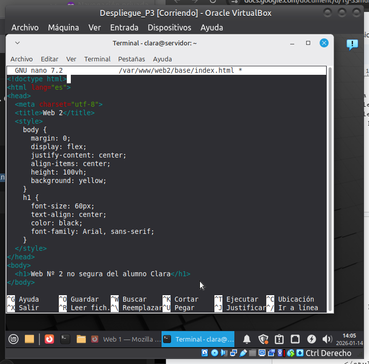
Task: Open the notifications bell icon
Action: click(x=247, y=339)
